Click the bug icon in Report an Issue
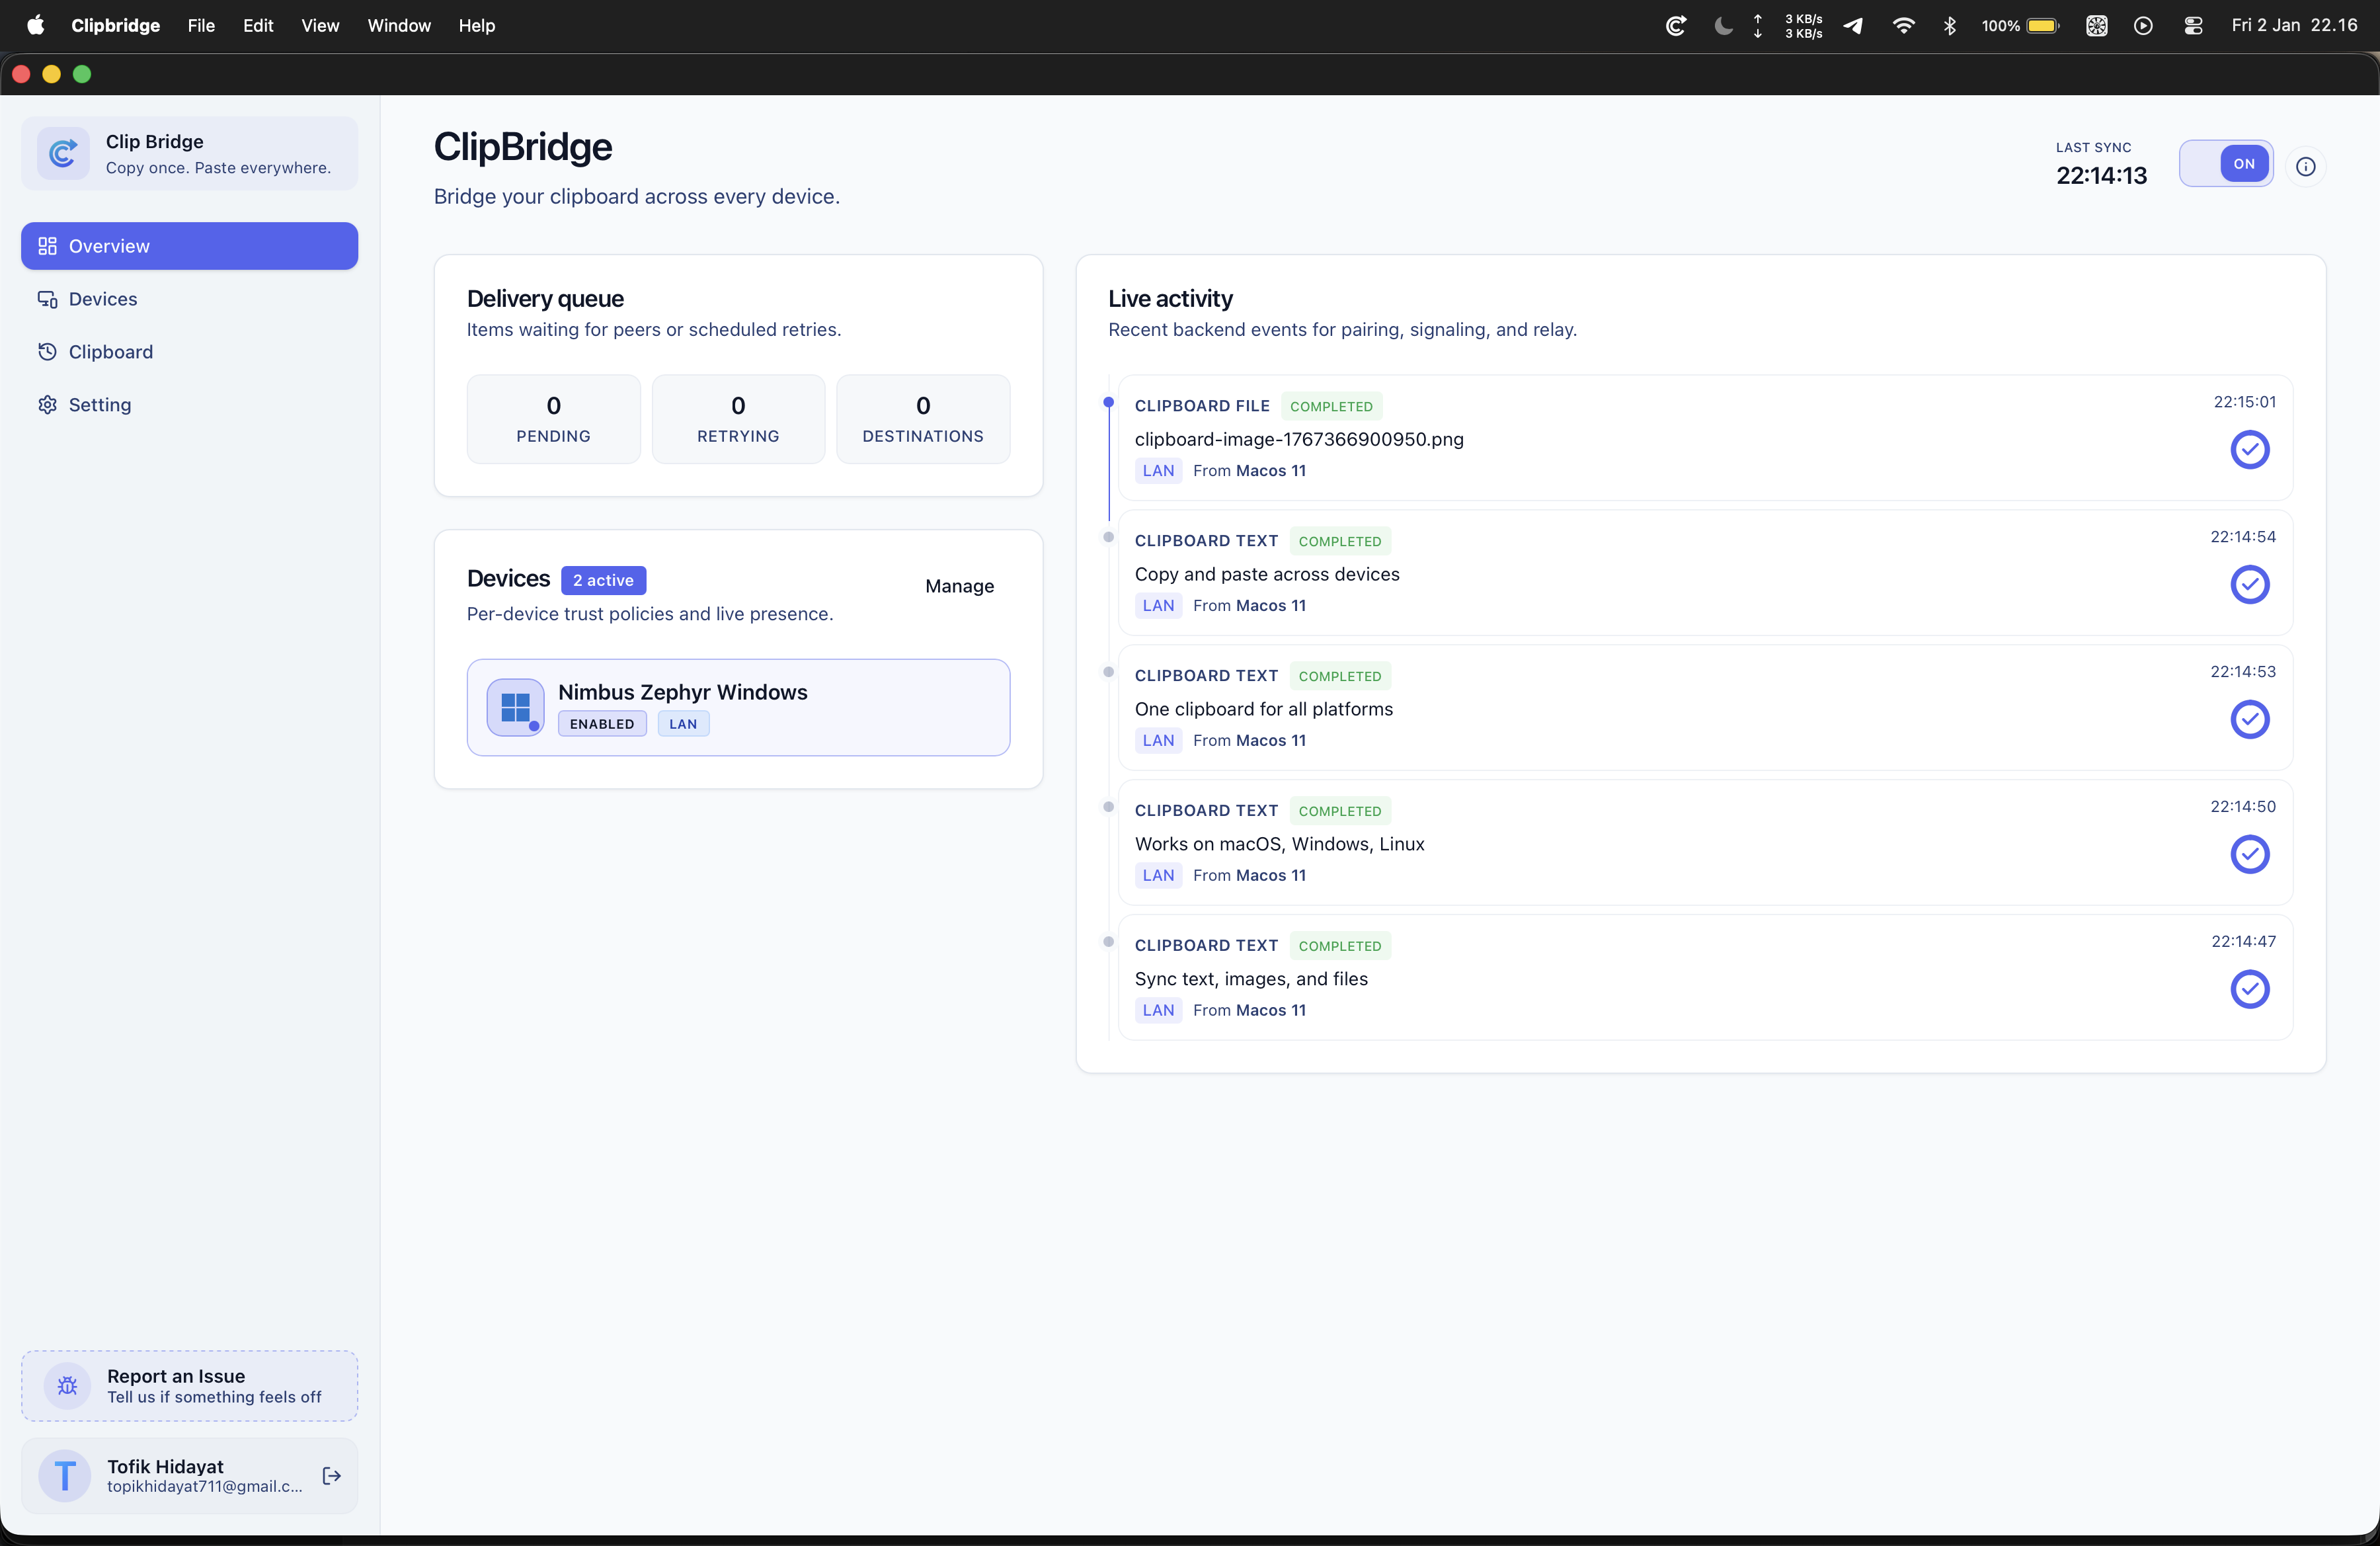This screenshot has height=1546, width=2380. (x=65, y=1386)
